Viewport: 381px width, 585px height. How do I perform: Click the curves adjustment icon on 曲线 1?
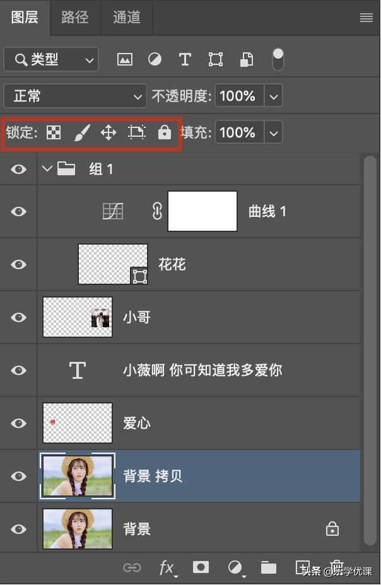pos(113,212)
